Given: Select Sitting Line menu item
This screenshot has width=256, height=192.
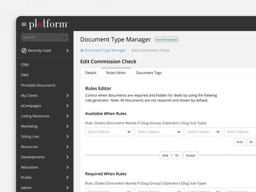Looking at the screenshot, I should pyautogui.click(x=30, y=136).
